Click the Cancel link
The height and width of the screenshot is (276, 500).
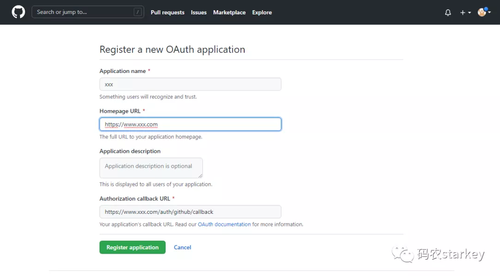pyautogui.click(x=182, y=247)
